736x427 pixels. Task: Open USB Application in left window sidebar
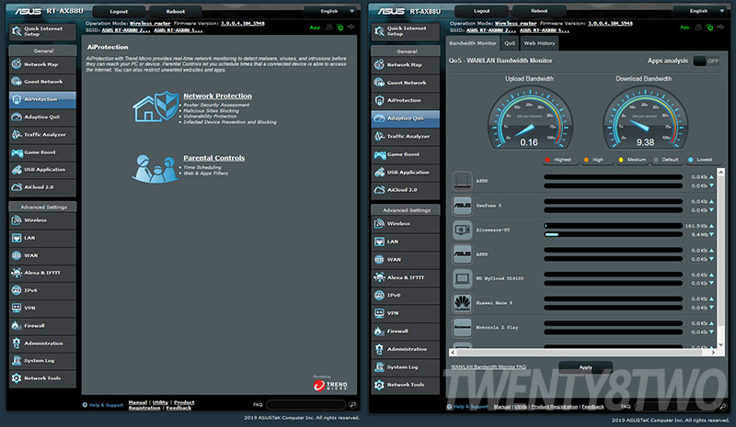pyautogui.click(x=42, y=170)
